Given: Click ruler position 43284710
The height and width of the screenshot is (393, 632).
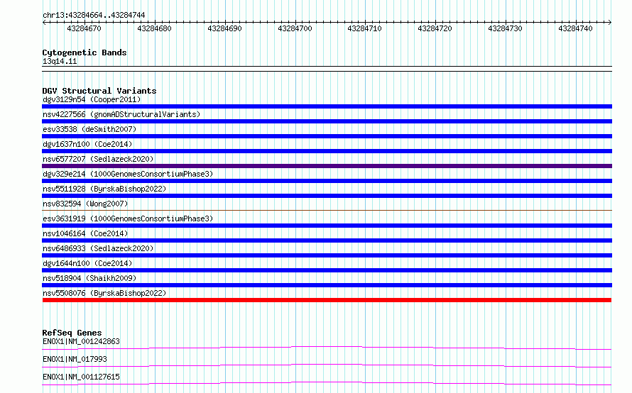Looking at the screenshot, I should (364, 28).
